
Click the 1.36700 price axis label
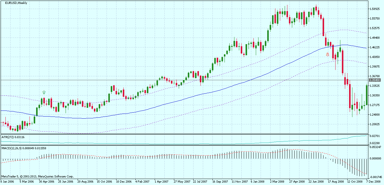pos(375,76)
